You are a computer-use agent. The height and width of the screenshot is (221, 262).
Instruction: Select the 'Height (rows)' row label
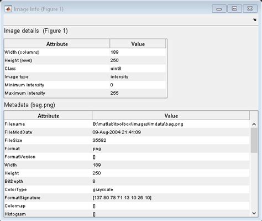[x=18, y=60]
